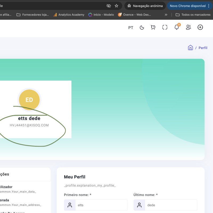
Task: Toggle dark mode with the moon icon
Action: pyautogui.click(x=142, y=27)
